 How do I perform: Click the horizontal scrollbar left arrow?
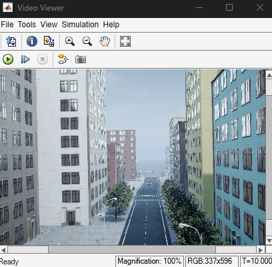coord(3,250)
